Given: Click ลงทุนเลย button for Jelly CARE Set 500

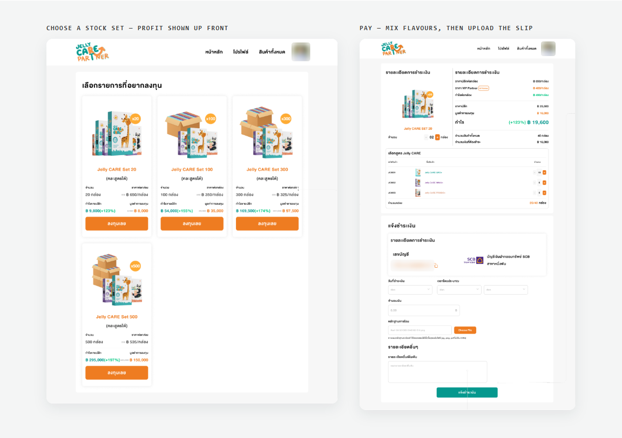Looking at the screenshot, I should [117, 373].
